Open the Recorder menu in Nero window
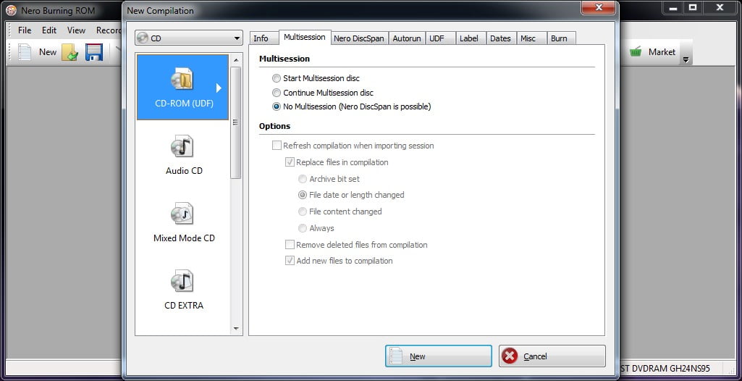742x381 pixels. pos(109,30)
